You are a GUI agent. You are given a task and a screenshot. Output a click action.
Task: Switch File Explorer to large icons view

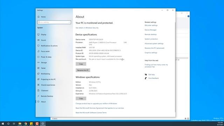188,119
